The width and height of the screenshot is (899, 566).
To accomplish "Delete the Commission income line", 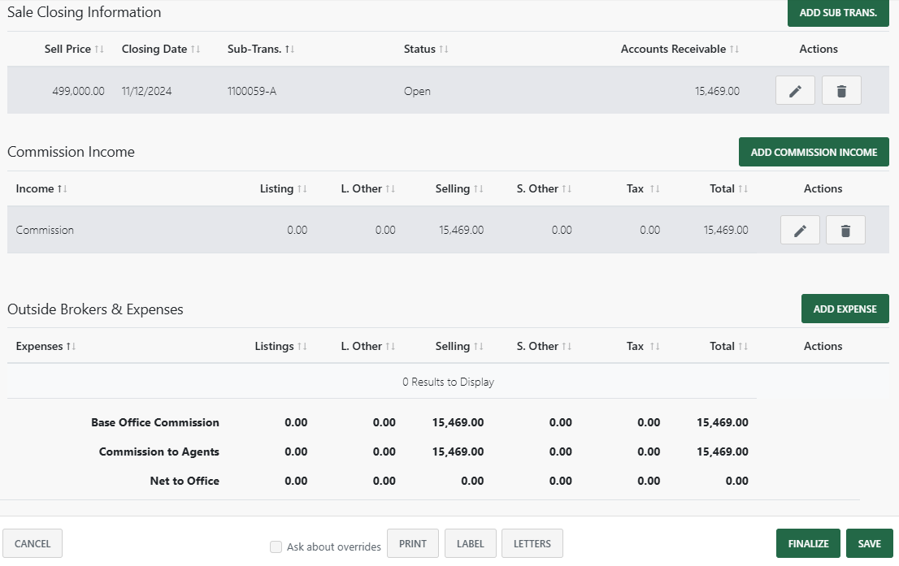I will click(x=845, y=230).
